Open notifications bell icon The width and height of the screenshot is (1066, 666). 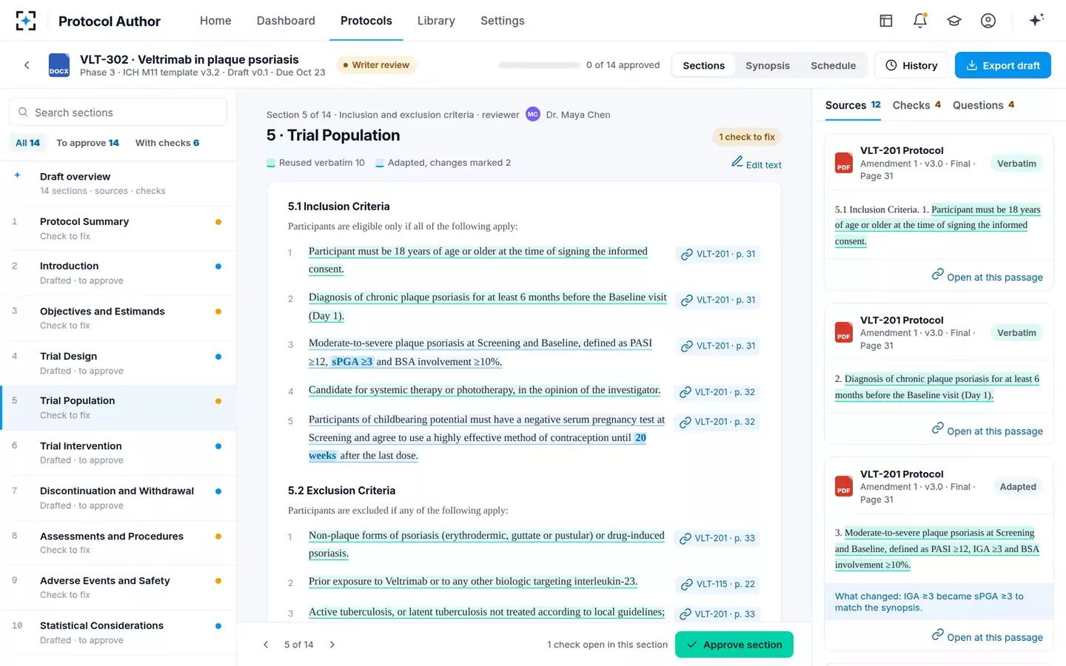pyautogui.click(x=920, y=21)
